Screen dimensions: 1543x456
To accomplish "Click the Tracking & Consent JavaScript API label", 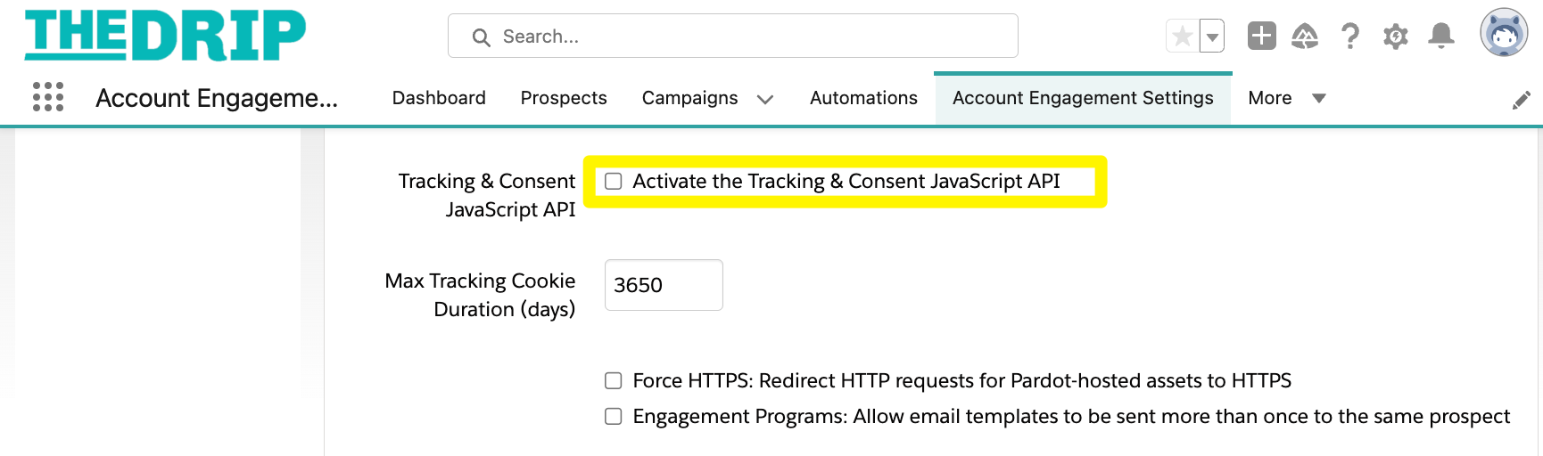I will click(487, 195).
